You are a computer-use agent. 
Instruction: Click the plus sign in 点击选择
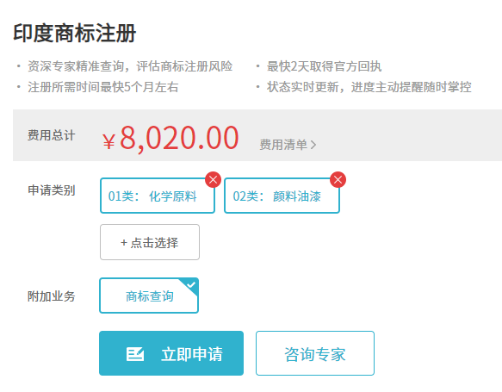pos(124,243)
